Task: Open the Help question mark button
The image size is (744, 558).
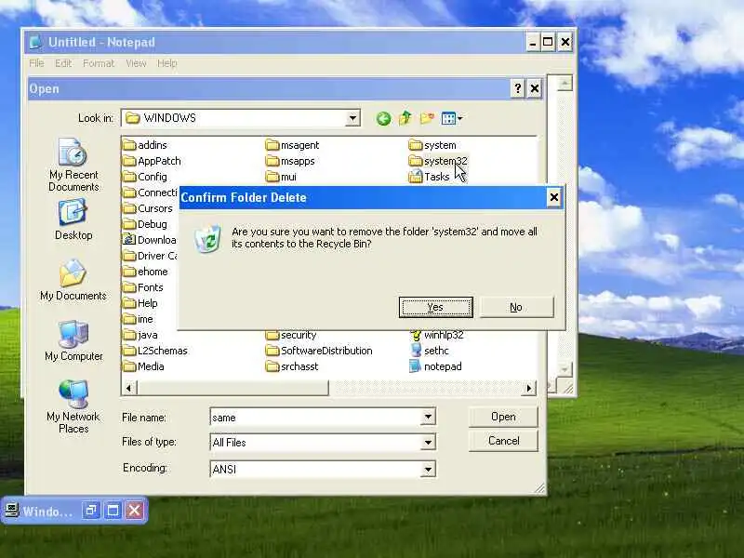Action: pos(518,88)
